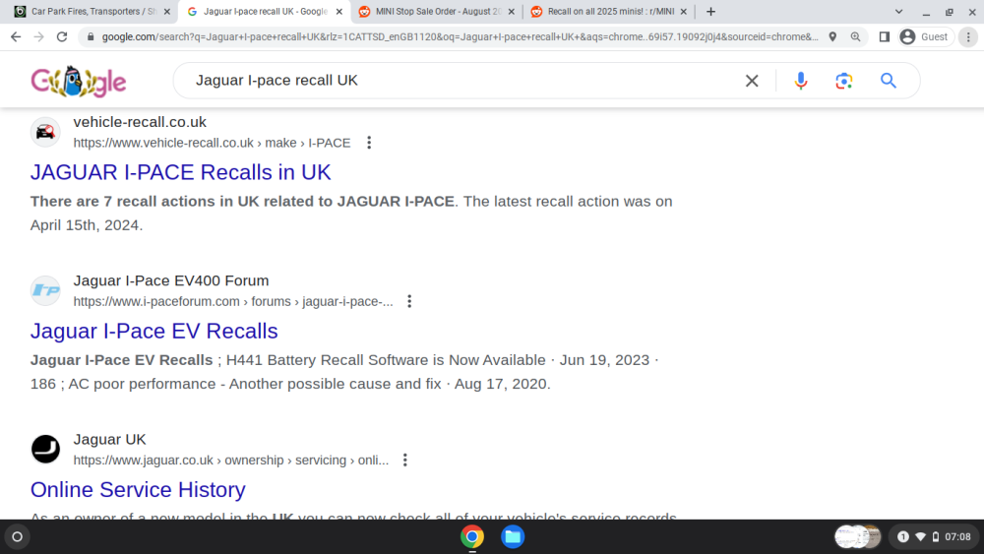The image size is (984, 554).
Task: Click the Jaguar UK site name
Action: click(x=110, y=440)
